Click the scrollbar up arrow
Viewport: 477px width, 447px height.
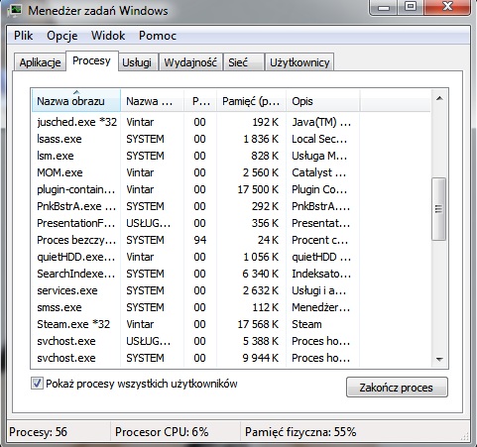coord(439,98)
